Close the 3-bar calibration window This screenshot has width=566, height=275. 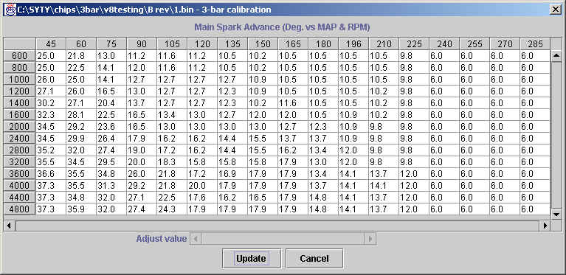(x=556, y=10)
